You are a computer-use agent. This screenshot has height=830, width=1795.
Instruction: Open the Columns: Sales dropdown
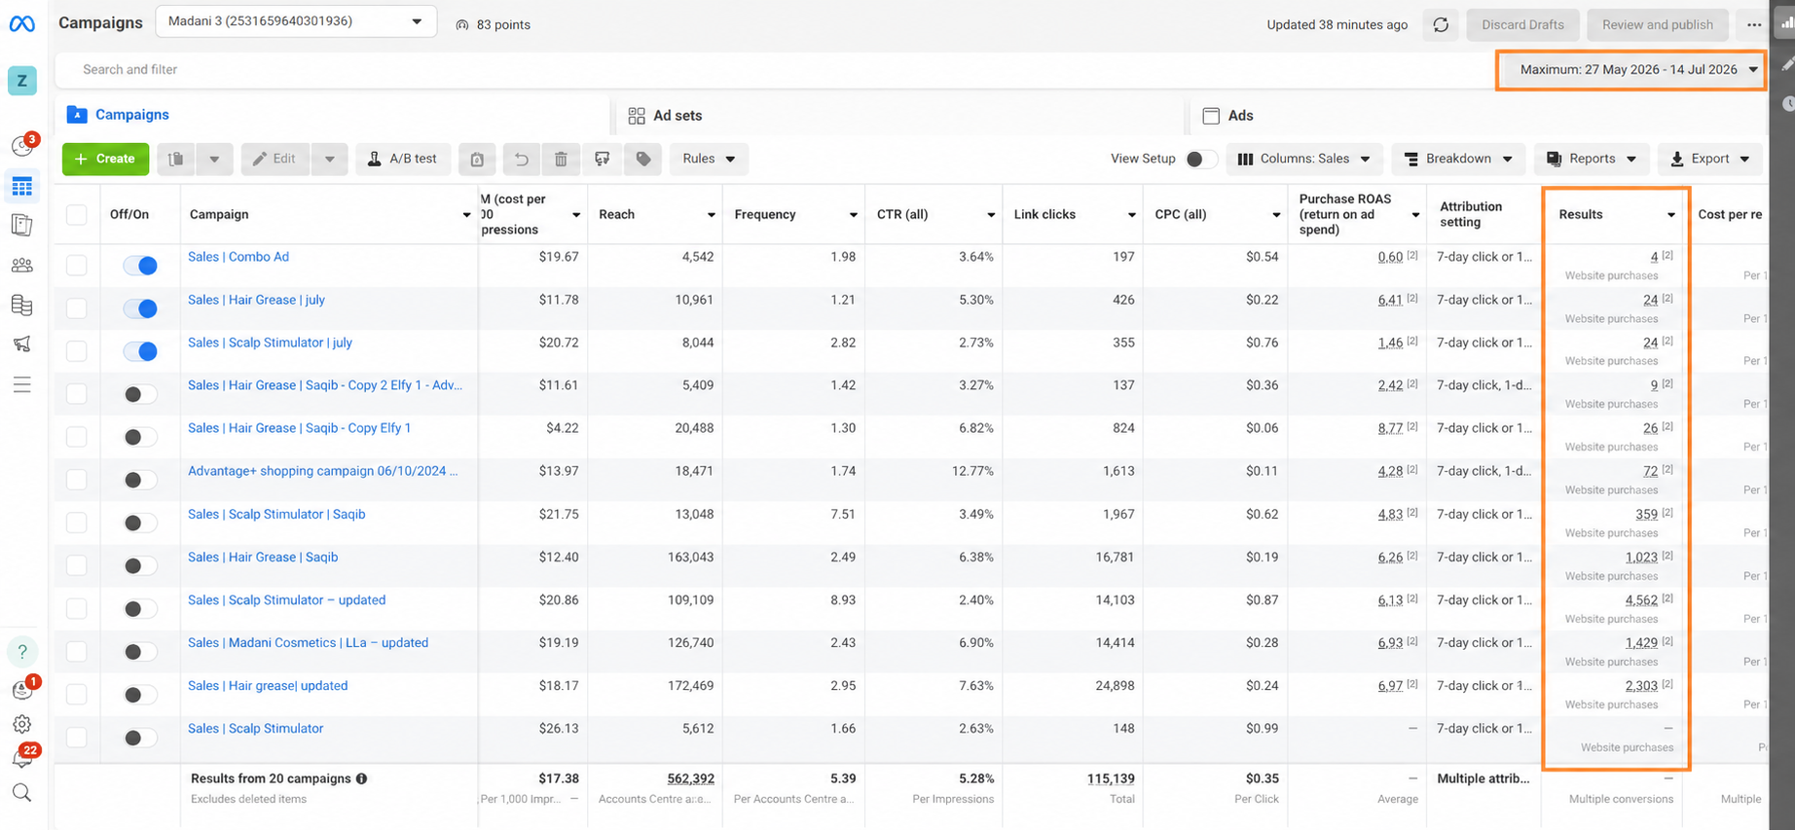point(1303,159)
